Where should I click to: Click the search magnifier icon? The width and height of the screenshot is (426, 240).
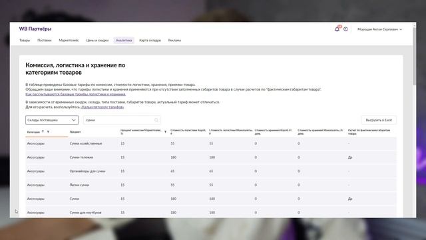click(156, 120)
